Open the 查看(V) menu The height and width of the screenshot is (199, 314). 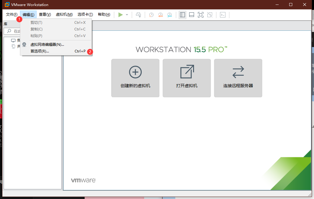click(x=45, y=14)
